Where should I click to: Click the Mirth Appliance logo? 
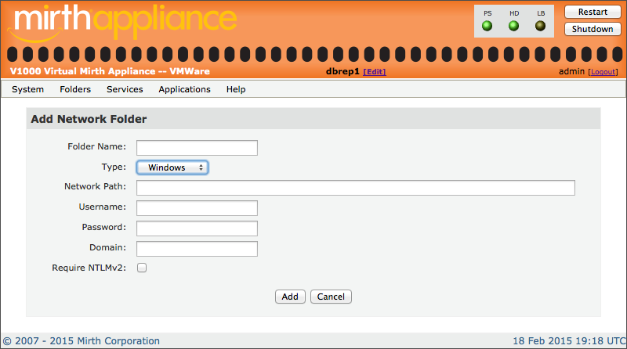[122, 23]
